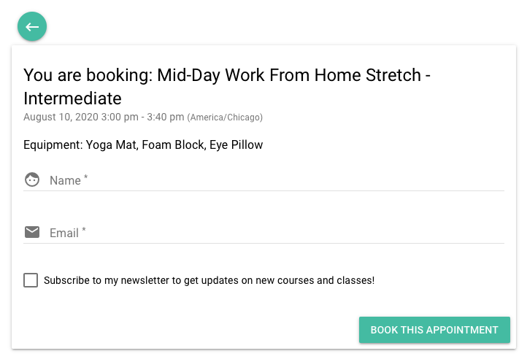Click the face icon beside Name
527x359 pixels.
coord(32,179)
